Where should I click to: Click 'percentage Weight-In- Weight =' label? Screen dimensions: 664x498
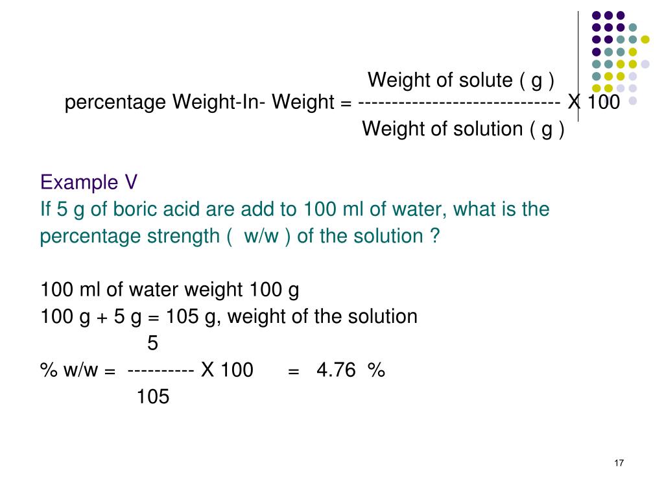point(208,102)
